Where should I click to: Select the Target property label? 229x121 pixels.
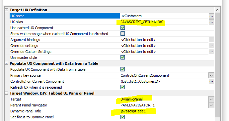click(x=16, y=99)
